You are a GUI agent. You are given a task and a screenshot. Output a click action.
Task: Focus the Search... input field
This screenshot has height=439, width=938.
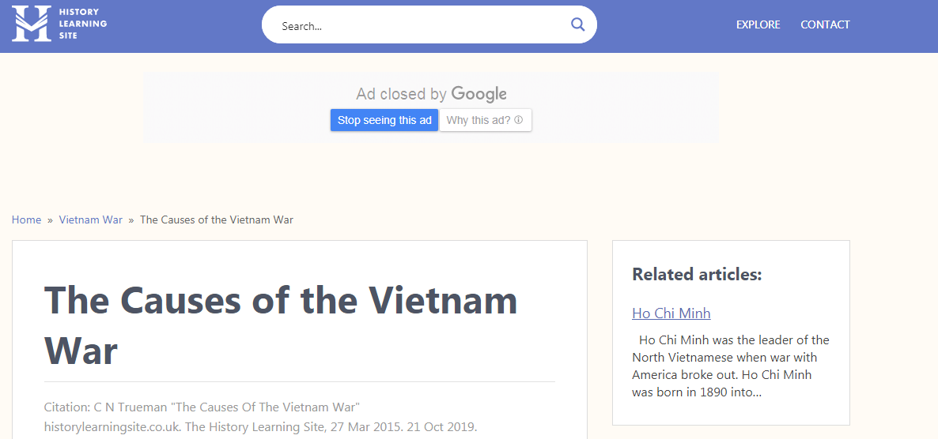(x=422, y=26)
